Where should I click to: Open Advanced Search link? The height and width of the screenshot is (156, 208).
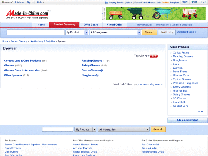click(x=186, y=32)
